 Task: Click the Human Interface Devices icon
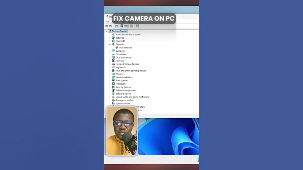113,64
